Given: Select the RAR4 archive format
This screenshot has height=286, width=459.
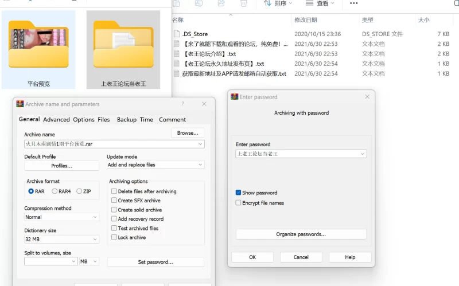Looking at the screenshot, I should [55, 191].
